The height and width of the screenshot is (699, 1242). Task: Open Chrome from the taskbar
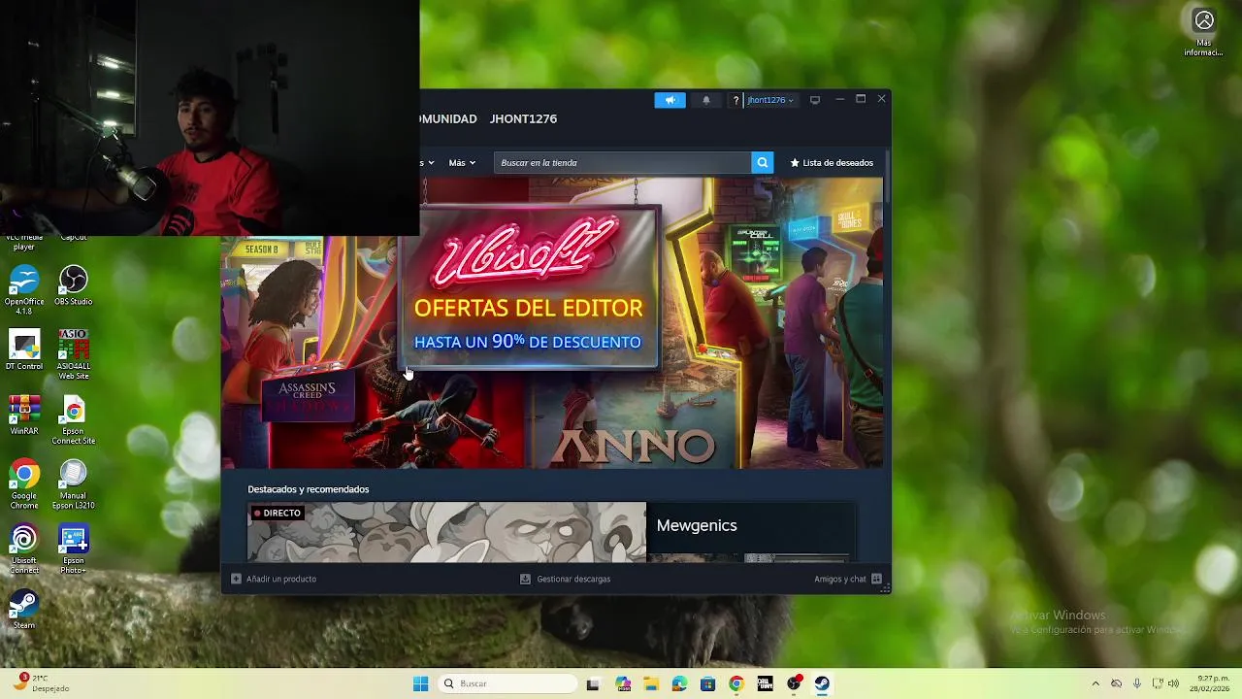736,683
